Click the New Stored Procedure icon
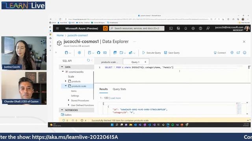 tap(121, 52)
